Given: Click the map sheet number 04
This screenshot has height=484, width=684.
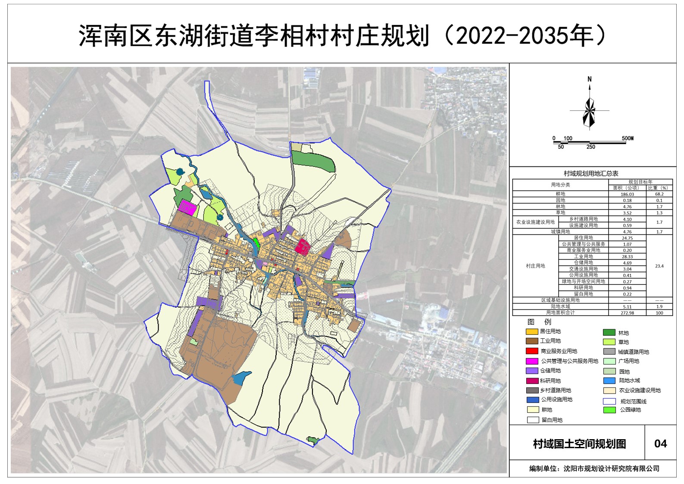Looking at the screenshot, I should tap(660, 444).
